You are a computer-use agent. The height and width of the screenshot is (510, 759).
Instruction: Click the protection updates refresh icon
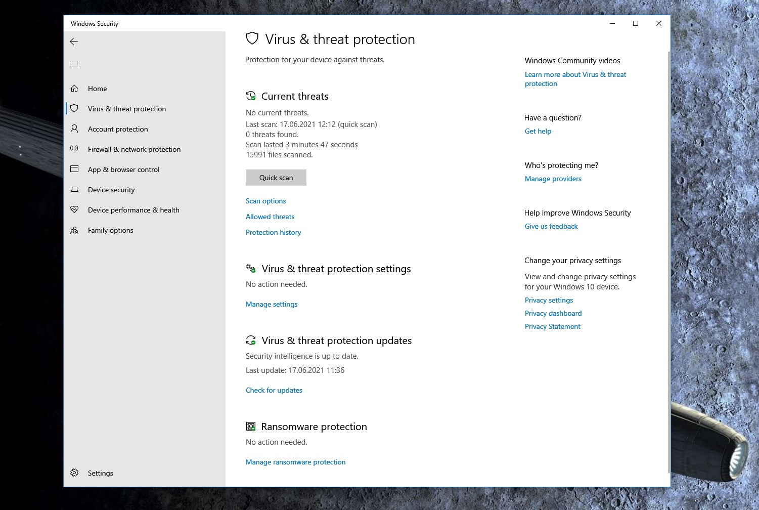(x=251, y=340)
